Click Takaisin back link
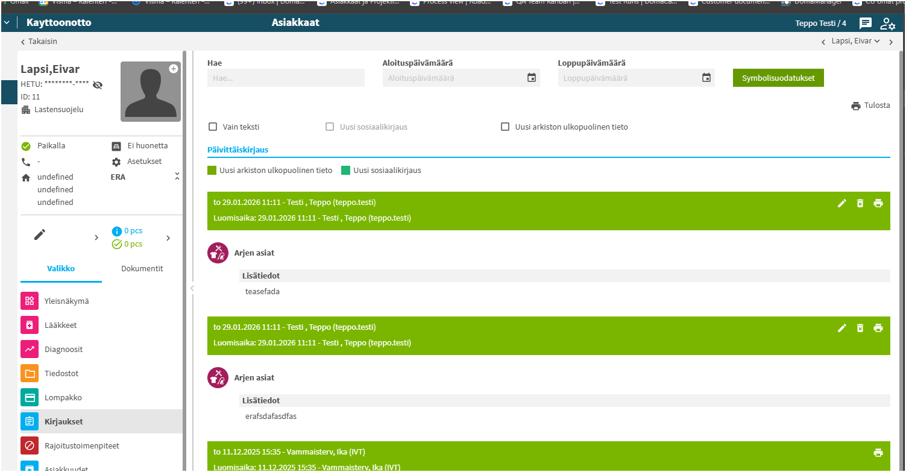Image resolution: width=906 pixels, height=472 pixels. (x=39, y=42)
